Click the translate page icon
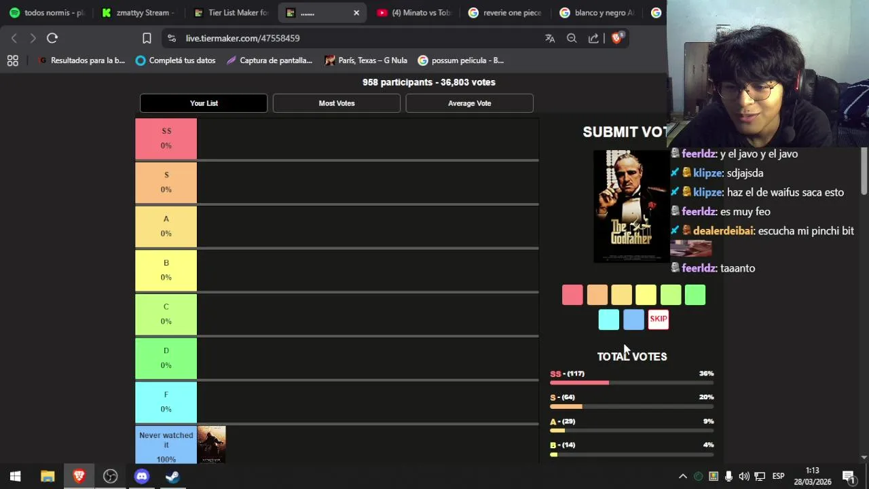Image resolution: width=869 pixels, height=489 pixels. point(550,38)
